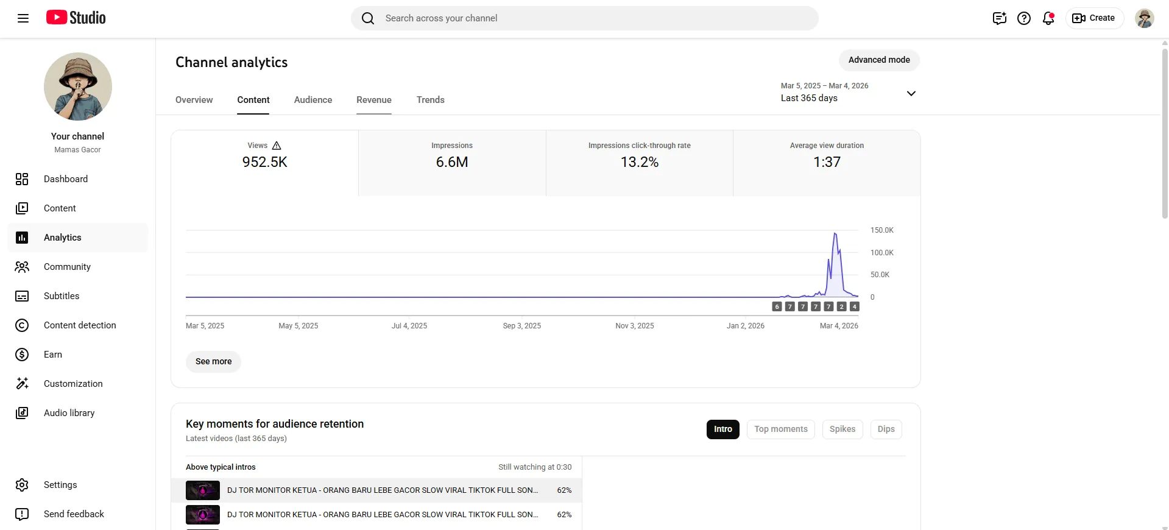Click the Latest videos (last 365 days) subtitle

[236, 439]
